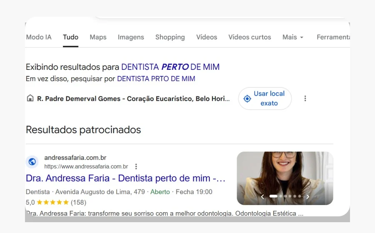
Task: Open the location three-dot options menu
Action: point(305,99)
